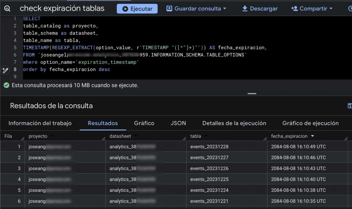This screenshot has width=352, height=209.
Task: Click timestamp 2084-08-08 16:10:49 UTC
Action: click(x=298, y=147)
